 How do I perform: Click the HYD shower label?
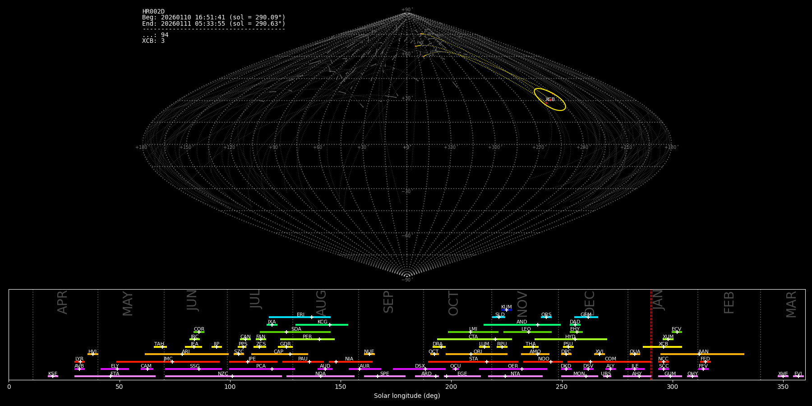coord(571,337)
